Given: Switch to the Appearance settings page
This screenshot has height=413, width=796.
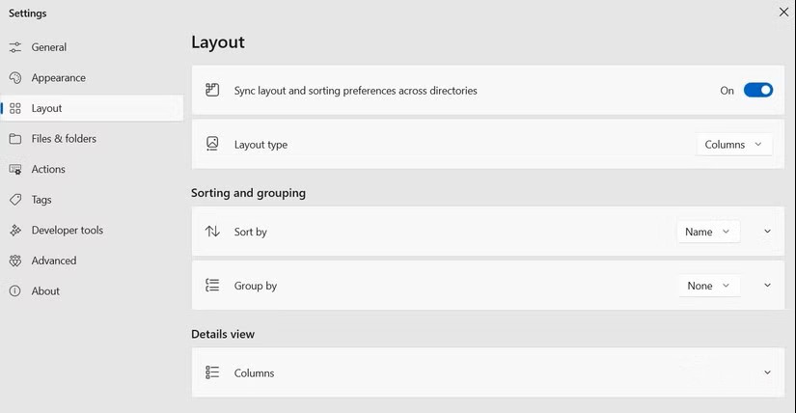Looking at the screenshot, I should [x=58, y=78].
